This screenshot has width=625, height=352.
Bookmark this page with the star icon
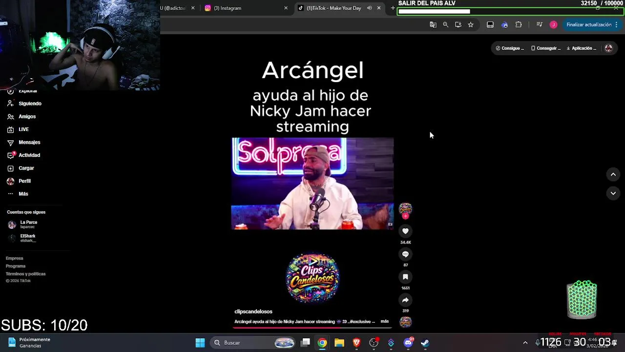tap(471, 24)
